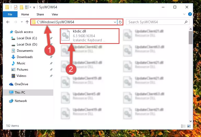Click the OneDrive cloud icon

click(11, 84)
